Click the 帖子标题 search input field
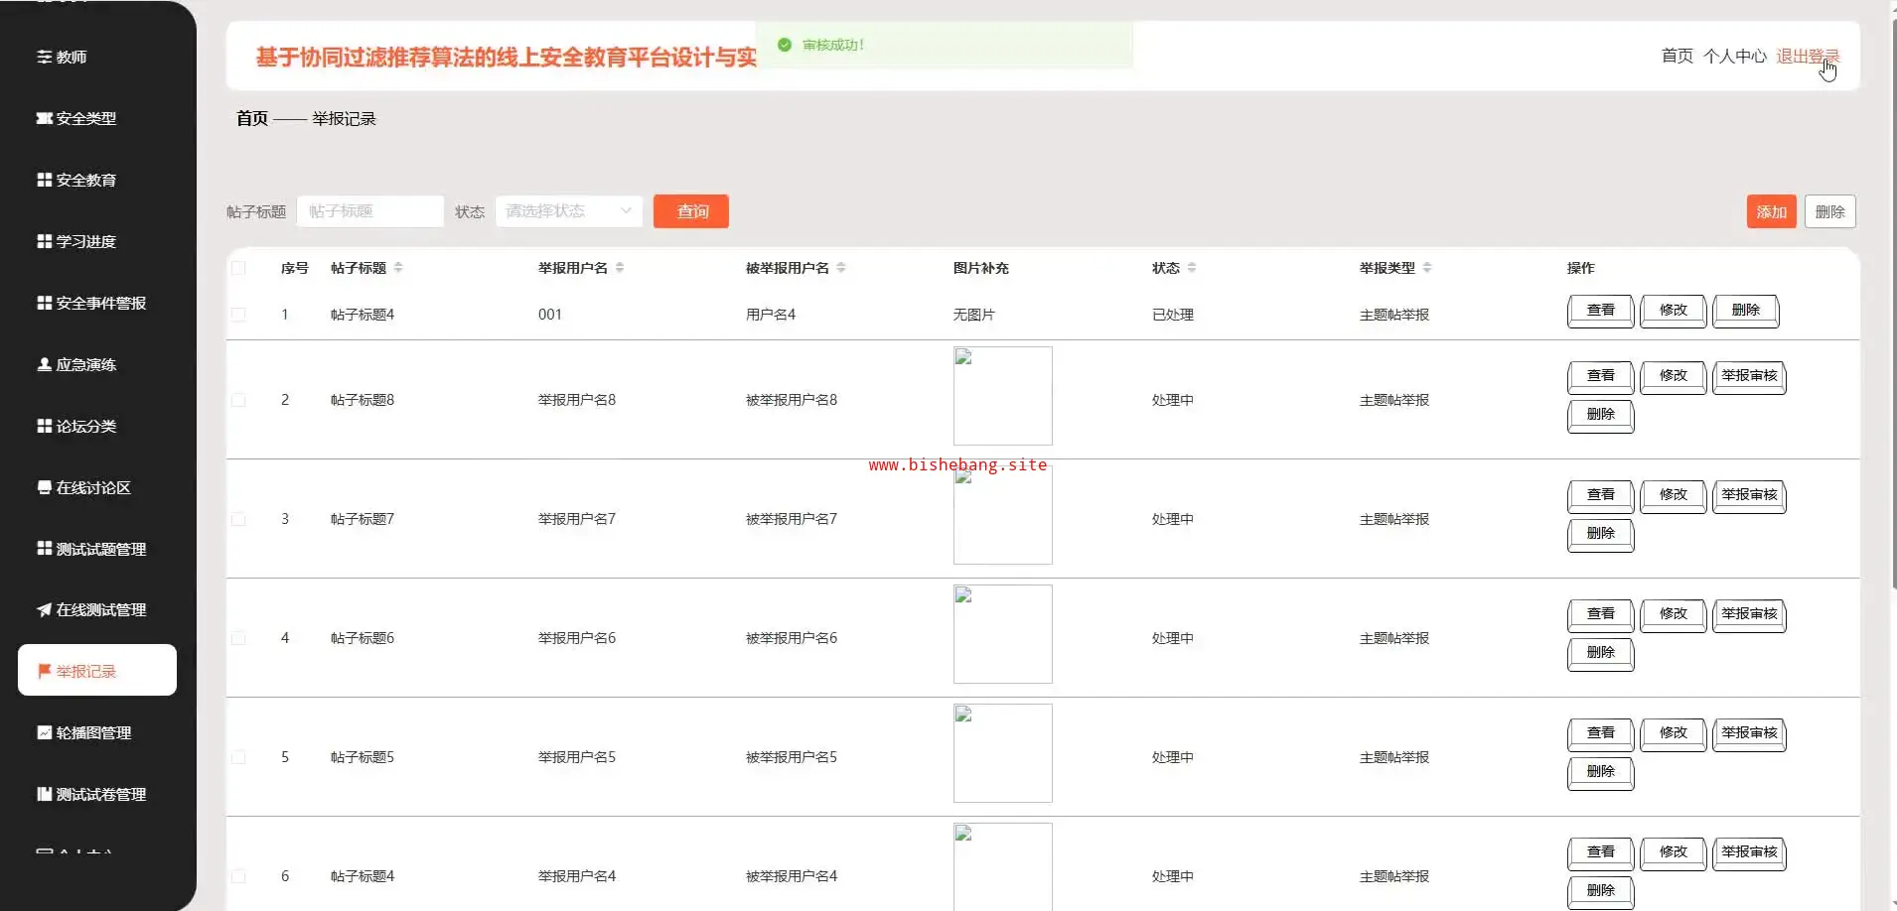Viewport: 1897px width, 911px height. coord(370,211)
